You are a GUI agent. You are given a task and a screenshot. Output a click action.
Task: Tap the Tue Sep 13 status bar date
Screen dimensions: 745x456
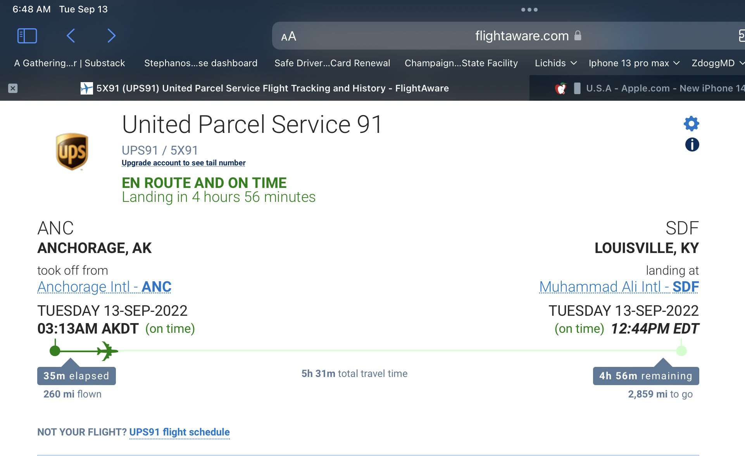pos(83,9)
